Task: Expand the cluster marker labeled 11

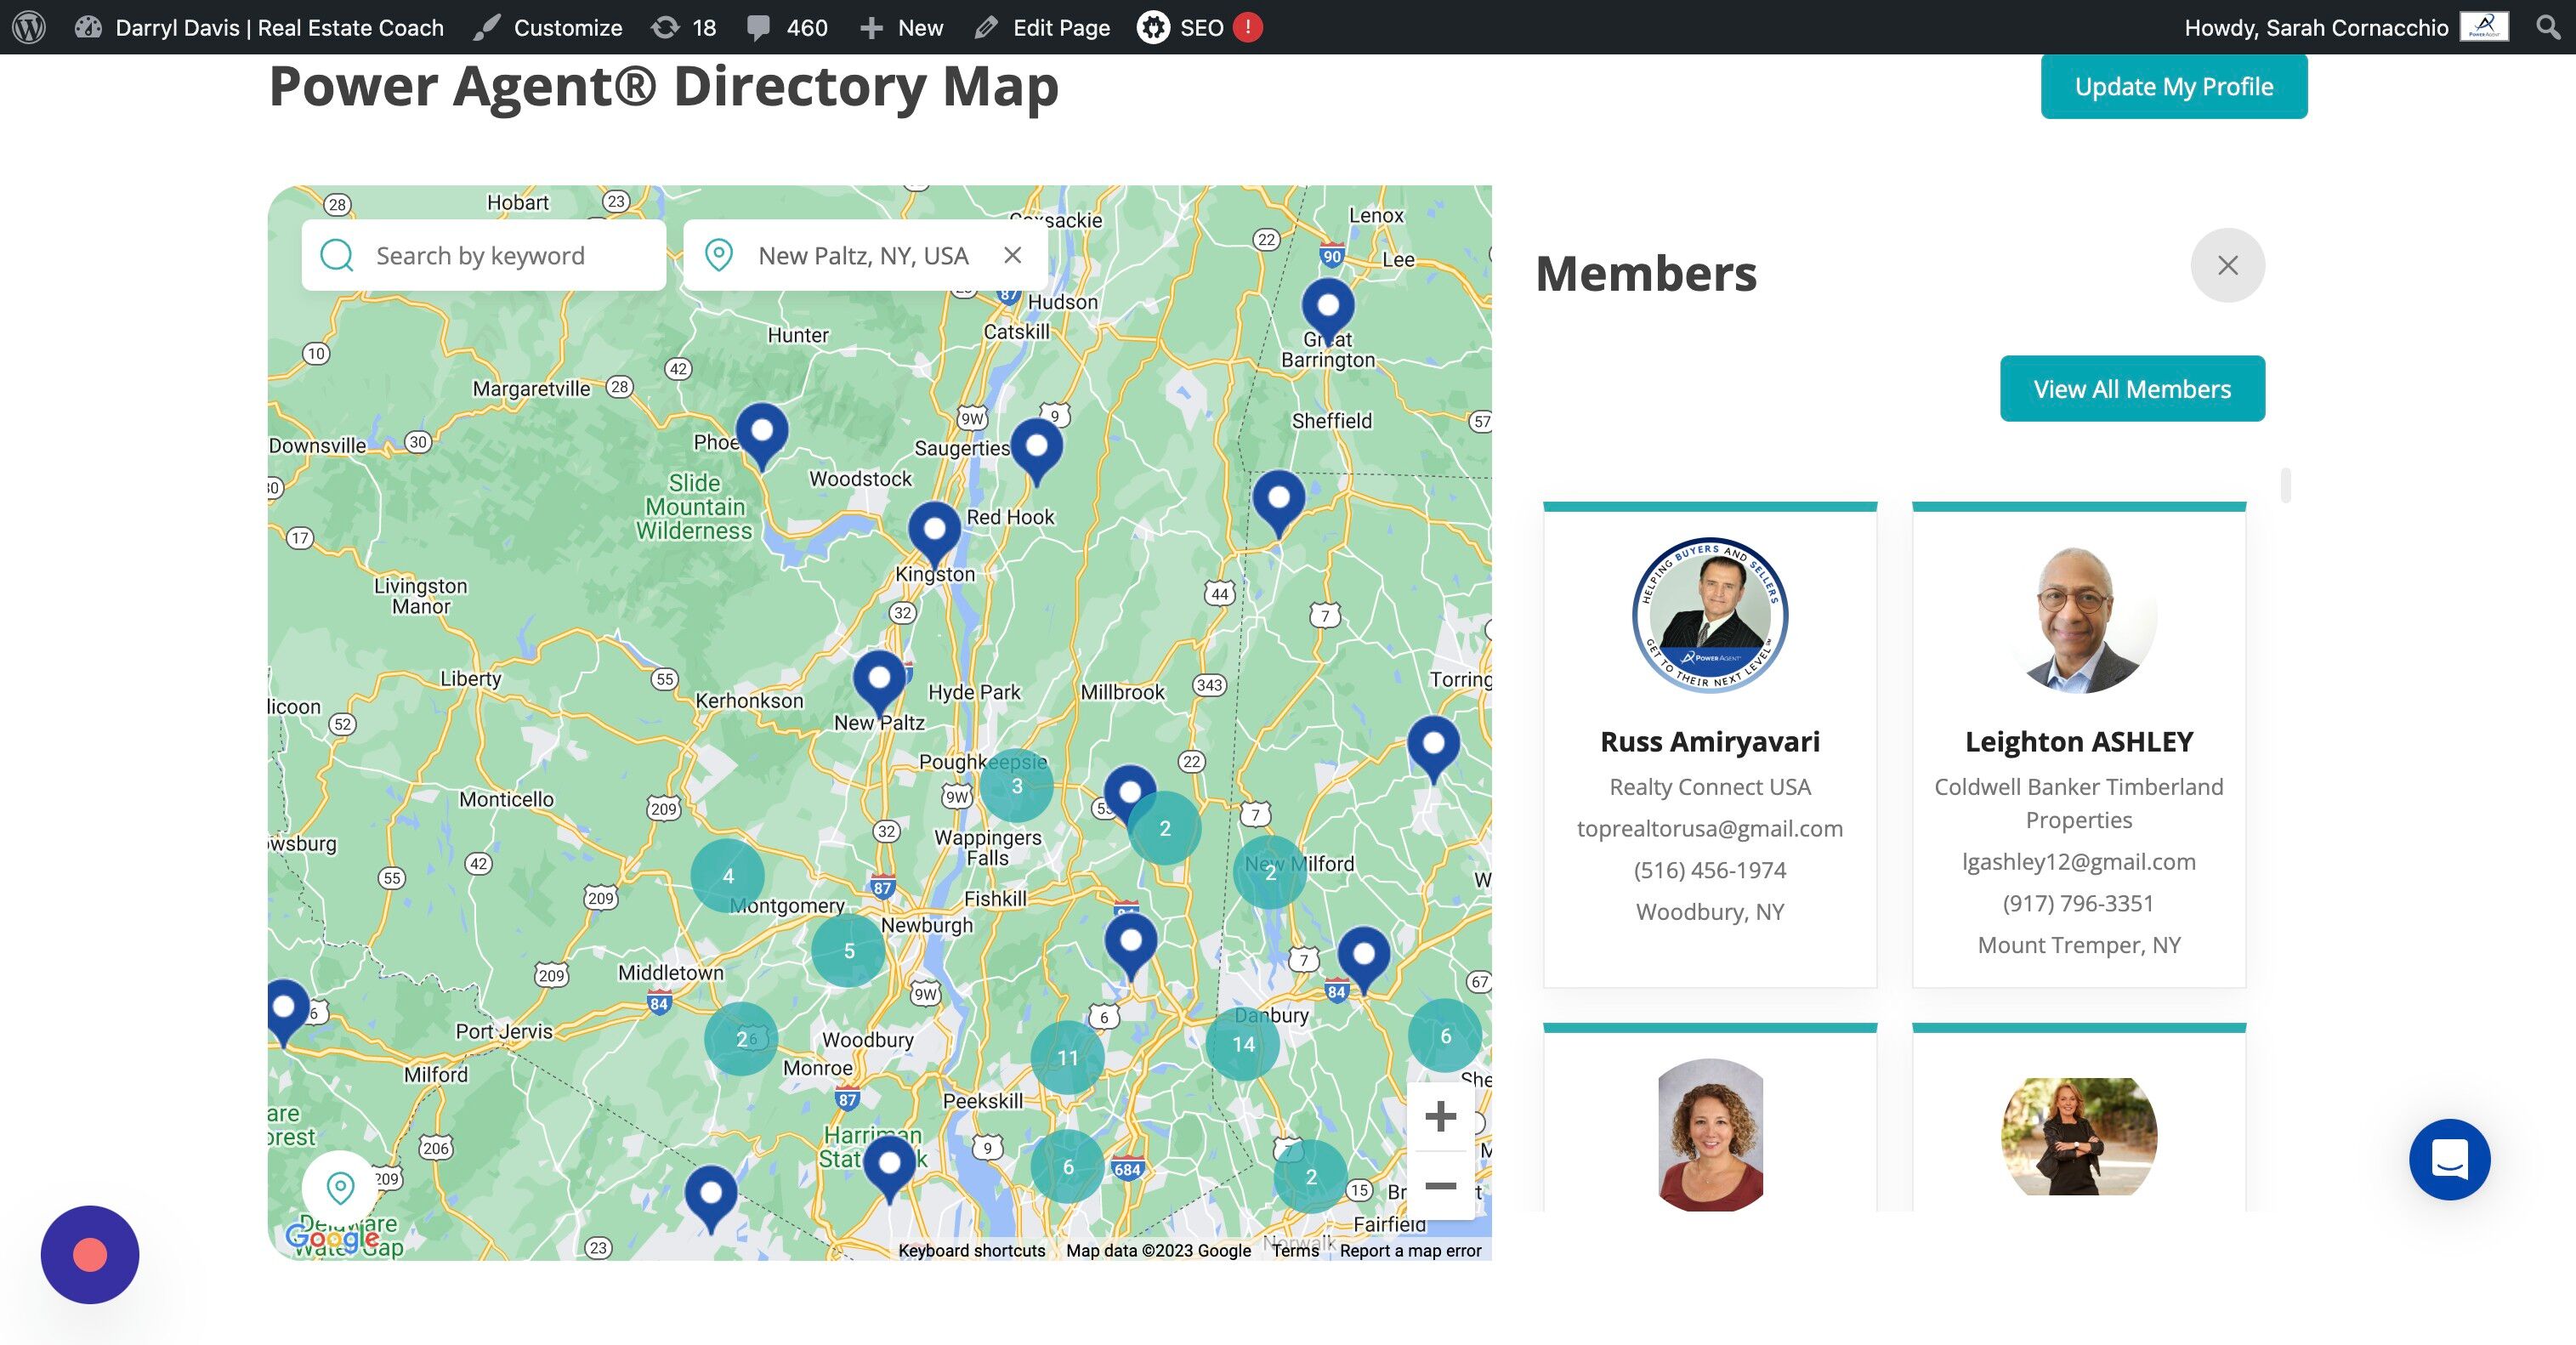Action: tap(1067, 1057)
